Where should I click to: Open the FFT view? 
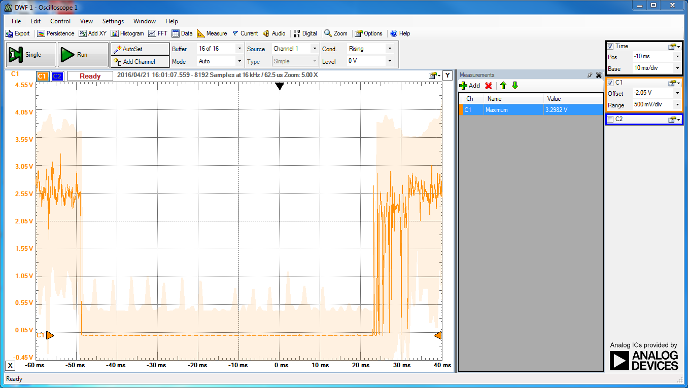[158, 33]
